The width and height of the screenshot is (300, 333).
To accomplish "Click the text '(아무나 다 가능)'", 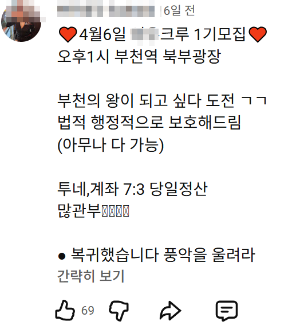I will click(x=110, y=145).
